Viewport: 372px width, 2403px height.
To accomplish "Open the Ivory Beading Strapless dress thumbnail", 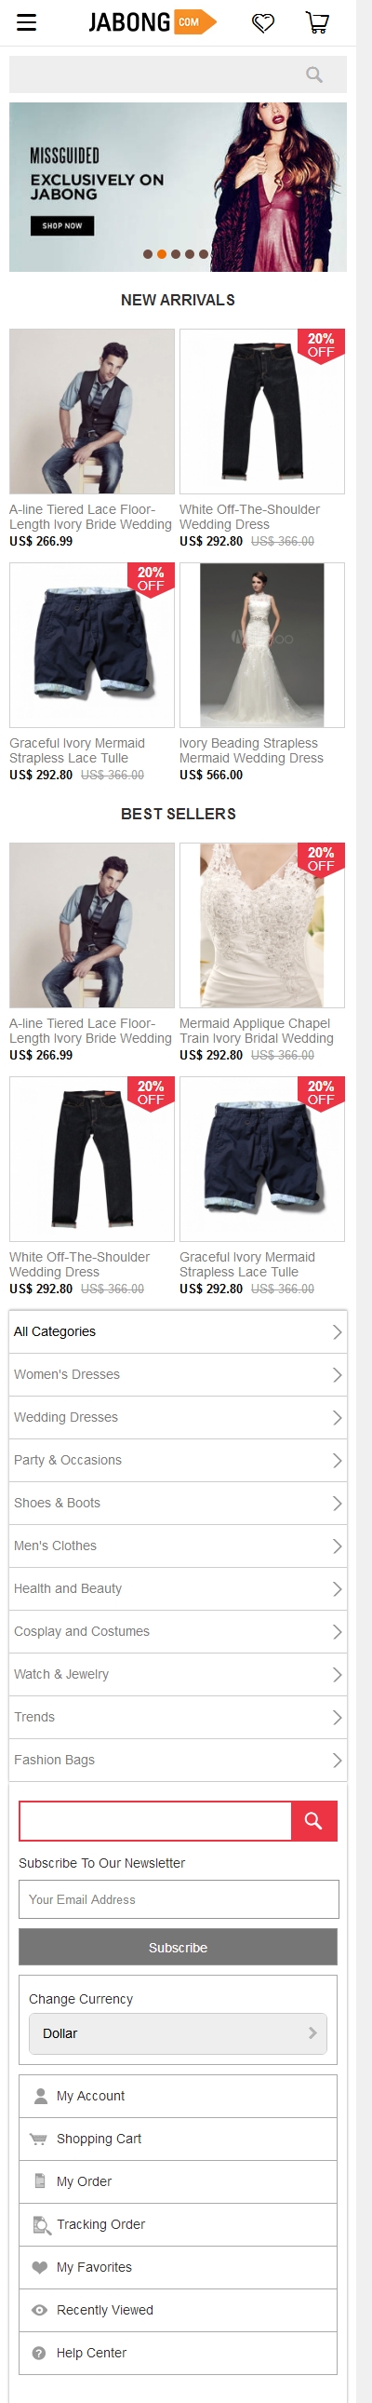I will (262, 644).
